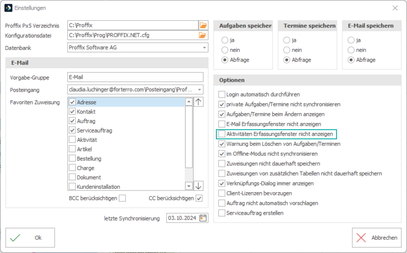Check Client-Lizenzen bevorzugen
The image size is (407, 253).
tap(222, 193)
